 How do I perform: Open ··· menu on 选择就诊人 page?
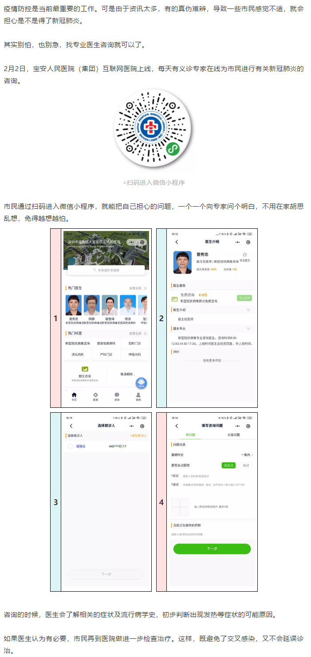[132, 426]
